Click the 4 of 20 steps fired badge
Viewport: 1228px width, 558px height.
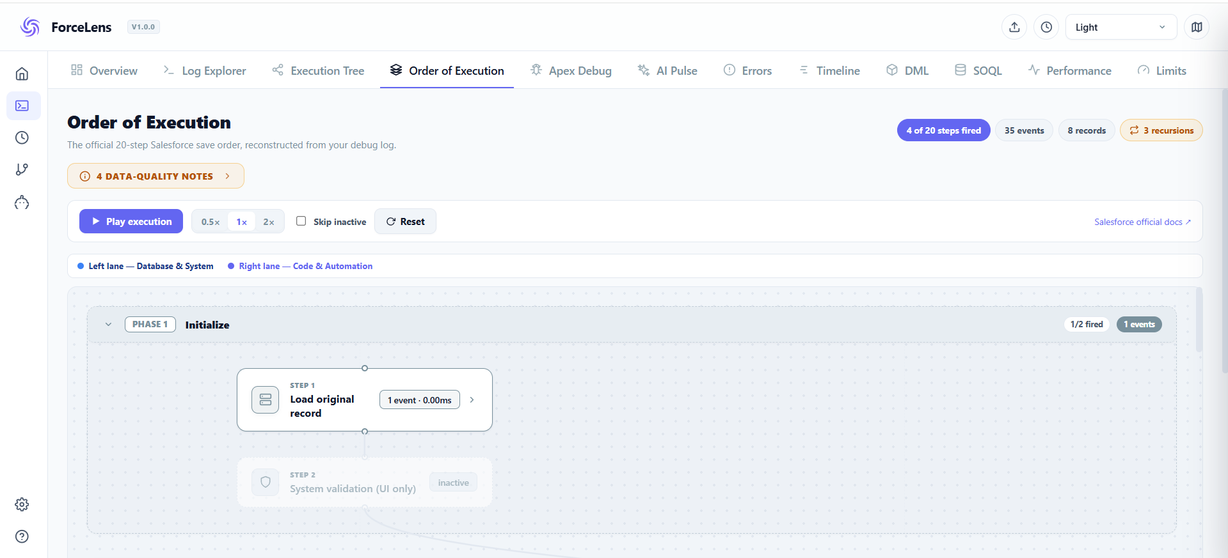coord(944,130)
